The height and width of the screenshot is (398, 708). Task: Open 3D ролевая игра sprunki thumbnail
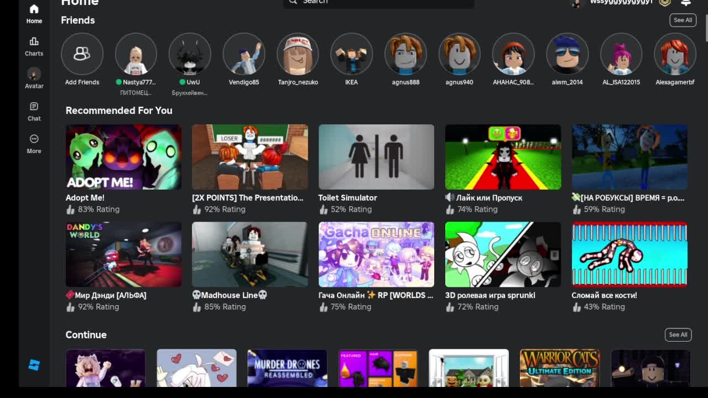(x=503, y=254)
